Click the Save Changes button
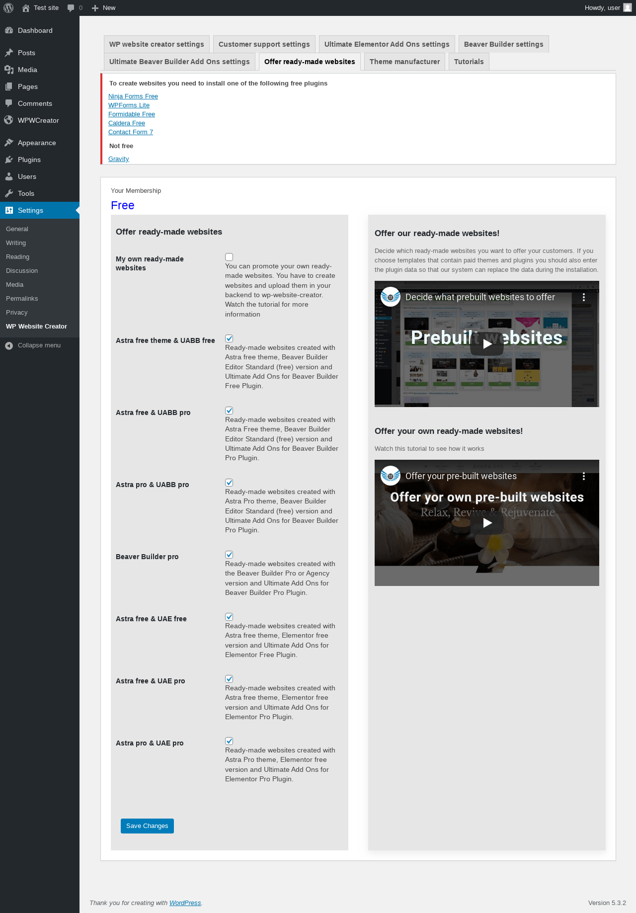Screen dimensions: 636x913 pos(147,826)
